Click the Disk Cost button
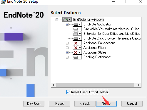 [x=34, y=104]
